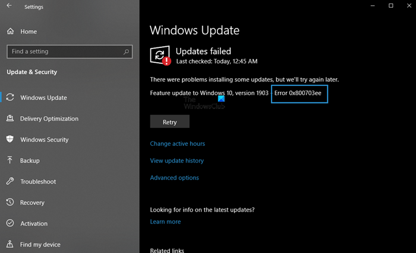This screenshot has height=253, width=416.
Task: Click the Home house icon
Action: coord(10,31)
